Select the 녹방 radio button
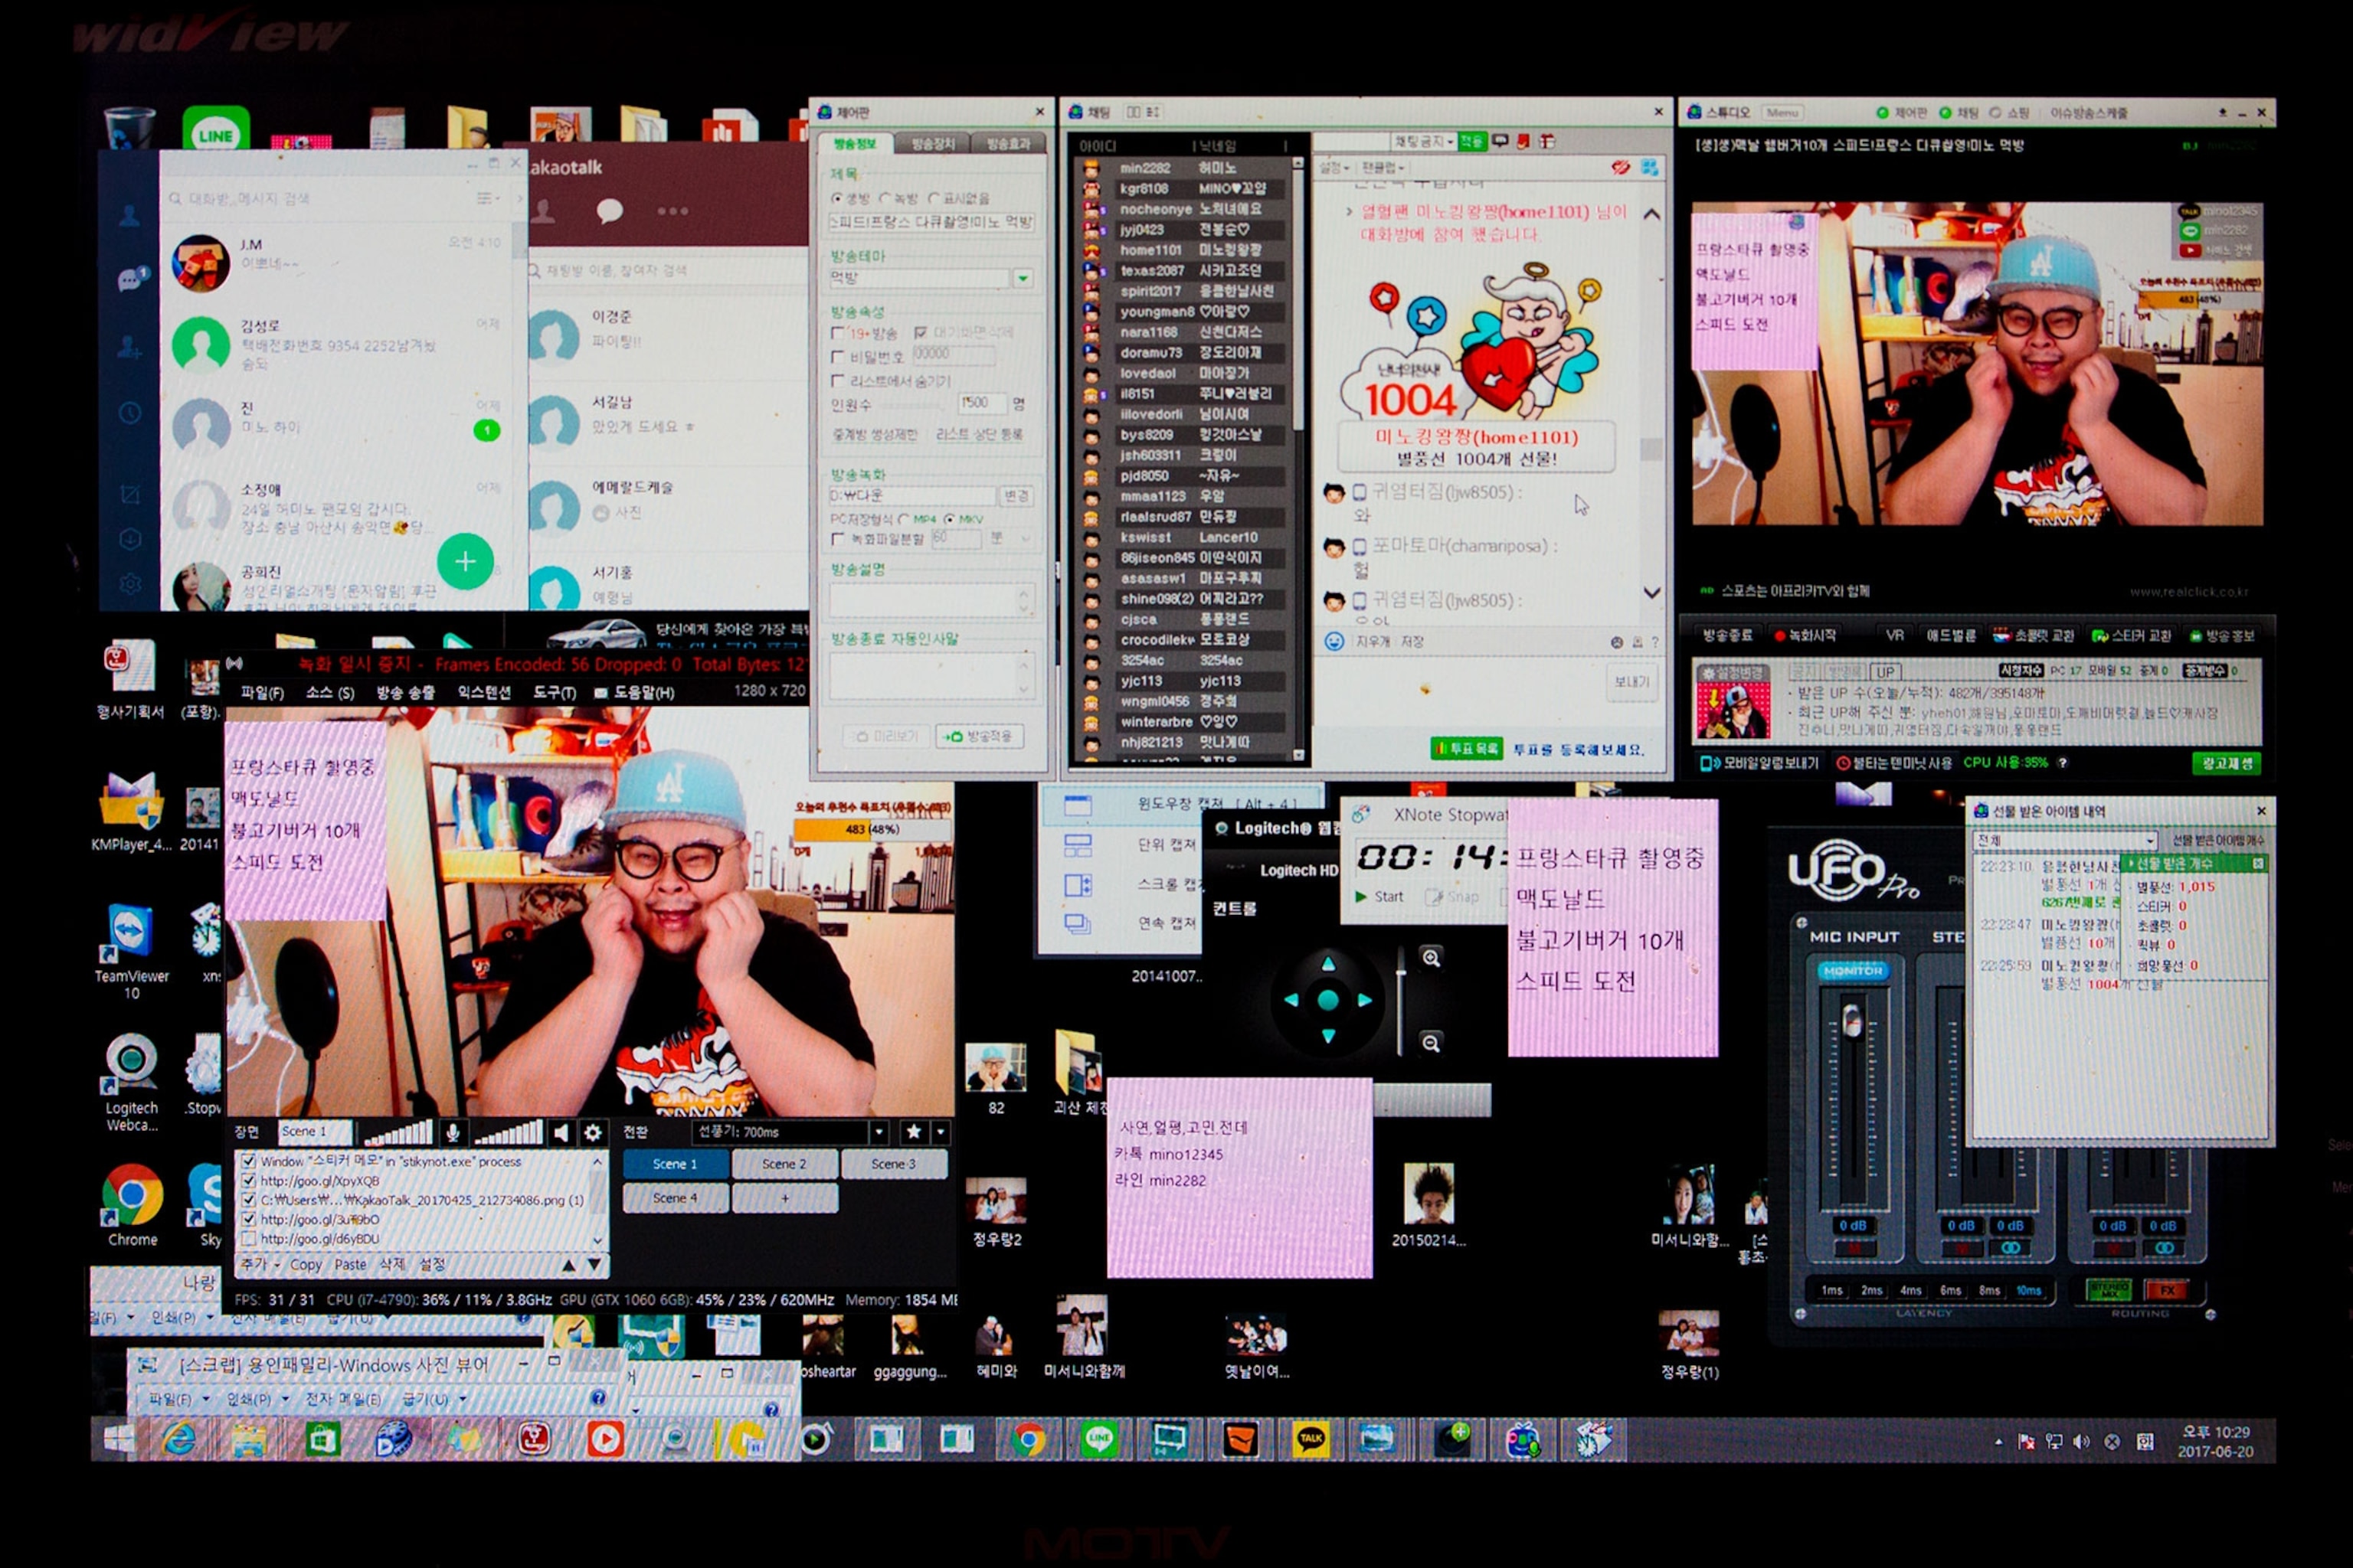This screenshot has width=2353, height=1568. 885,198
